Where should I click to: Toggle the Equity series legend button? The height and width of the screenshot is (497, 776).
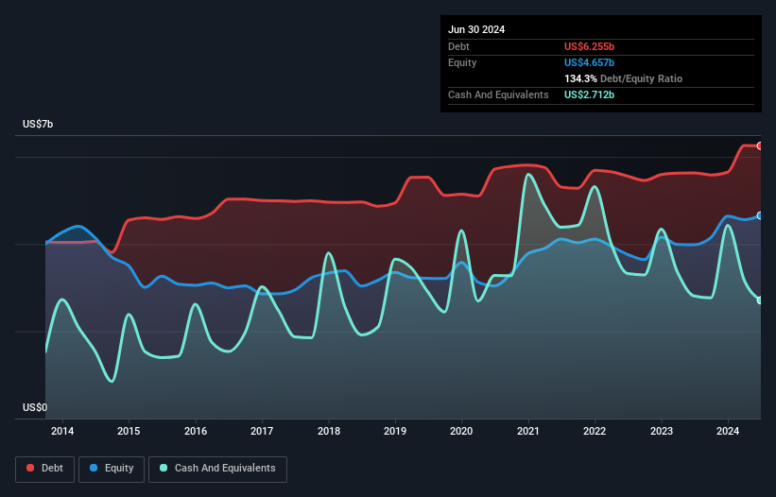coord(112,469)
